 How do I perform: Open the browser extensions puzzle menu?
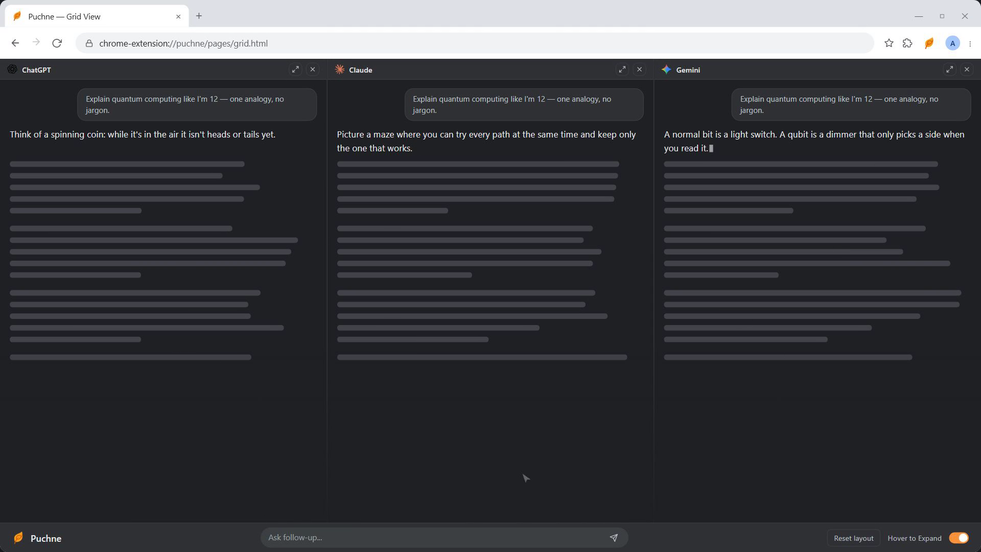click(907, 43)
